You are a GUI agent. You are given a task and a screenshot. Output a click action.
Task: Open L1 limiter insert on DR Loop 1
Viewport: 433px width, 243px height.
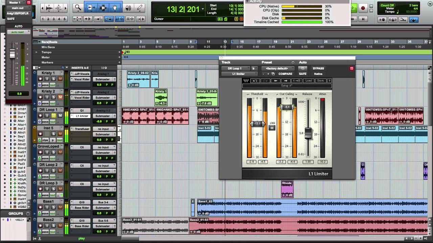coord(80,116)
